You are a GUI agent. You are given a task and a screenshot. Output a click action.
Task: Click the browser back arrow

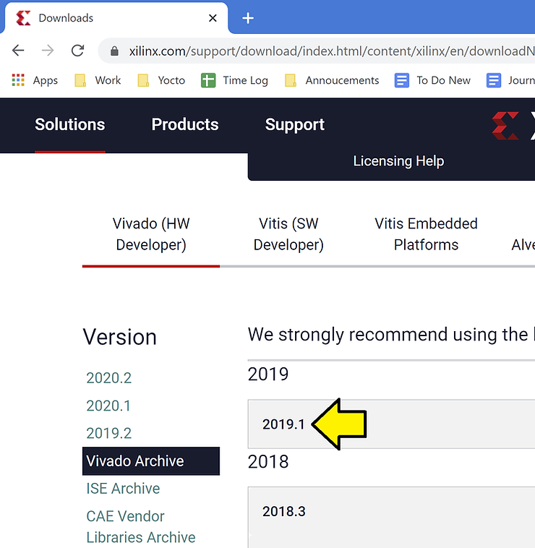pos(18,51)
